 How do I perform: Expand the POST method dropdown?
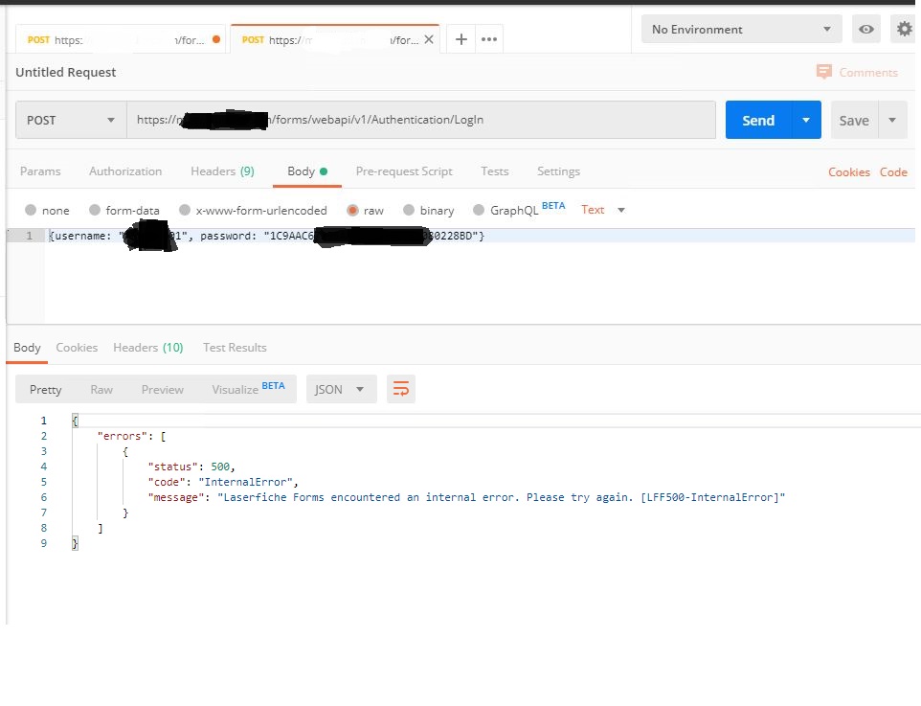point(71,121)
